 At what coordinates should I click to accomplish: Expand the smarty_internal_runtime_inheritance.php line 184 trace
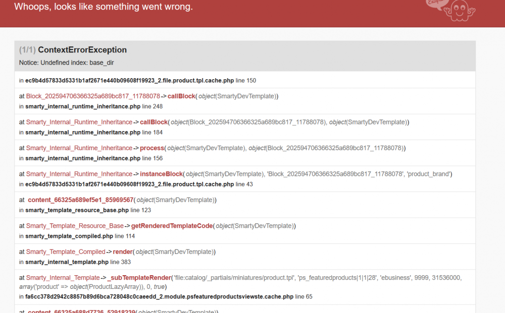(93, 133)
